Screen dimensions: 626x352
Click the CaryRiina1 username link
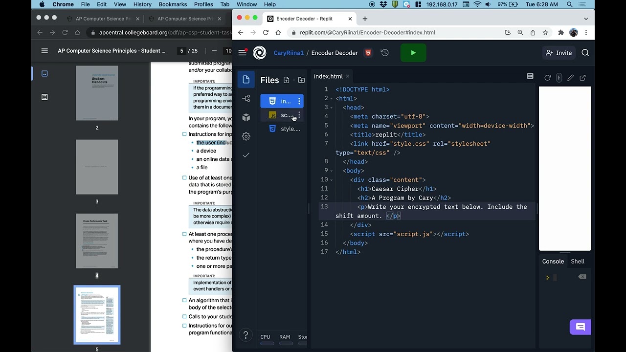click(x=289, y=53)
